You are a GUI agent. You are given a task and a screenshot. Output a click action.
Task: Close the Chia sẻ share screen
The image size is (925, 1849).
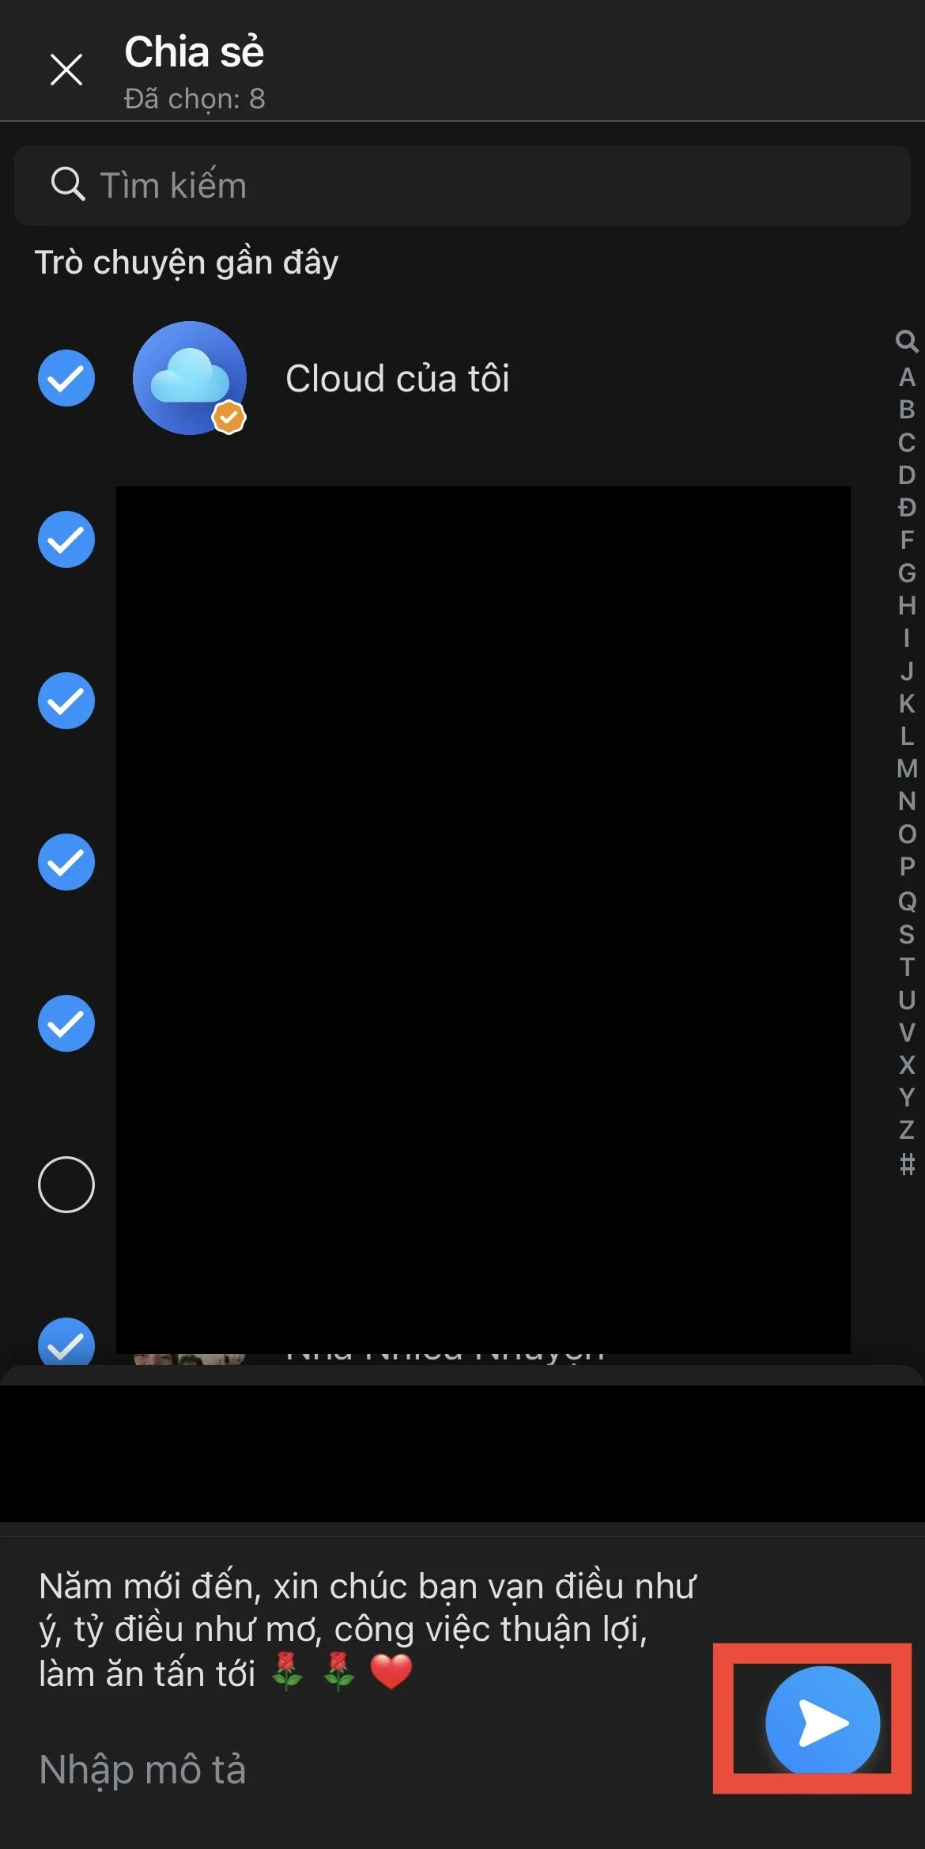(x=66, y=70)
